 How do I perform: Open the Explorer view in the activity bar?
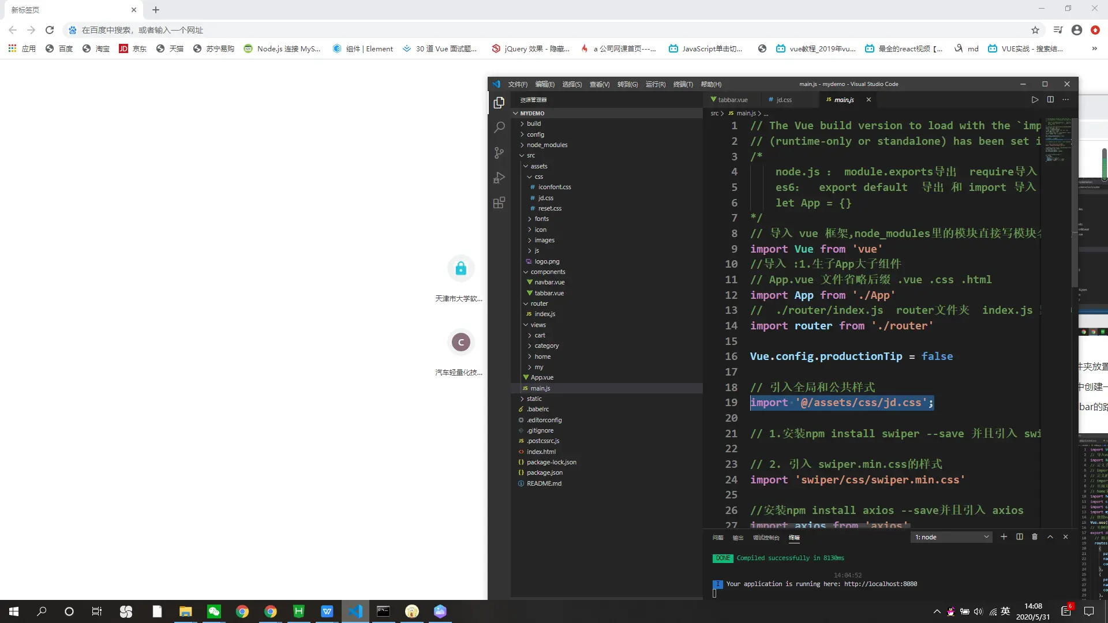click(499, 103)
